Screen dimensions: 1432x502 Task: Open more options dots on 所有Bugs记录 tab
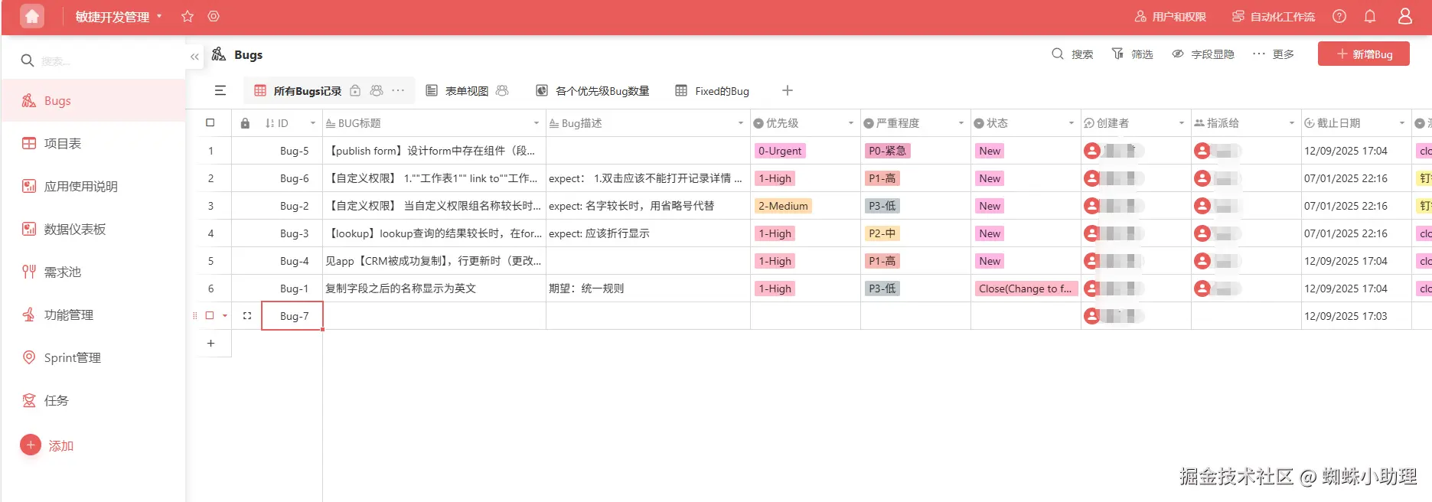pos(398,90)
